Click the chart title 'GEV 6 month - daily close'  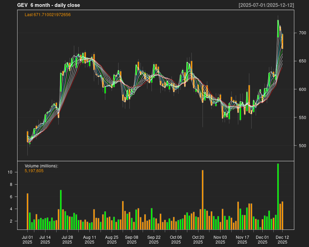point(48,5)
